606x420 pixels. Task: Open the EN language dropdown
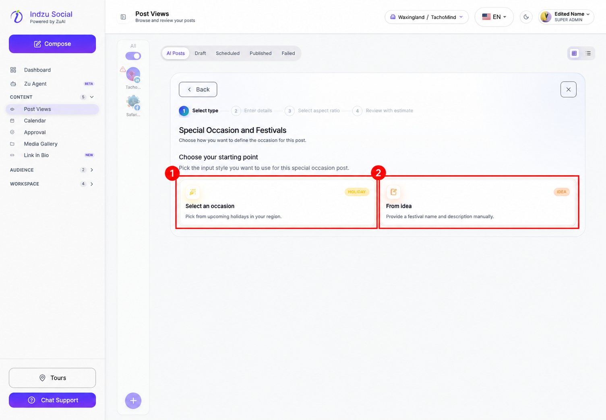point(494,17)
